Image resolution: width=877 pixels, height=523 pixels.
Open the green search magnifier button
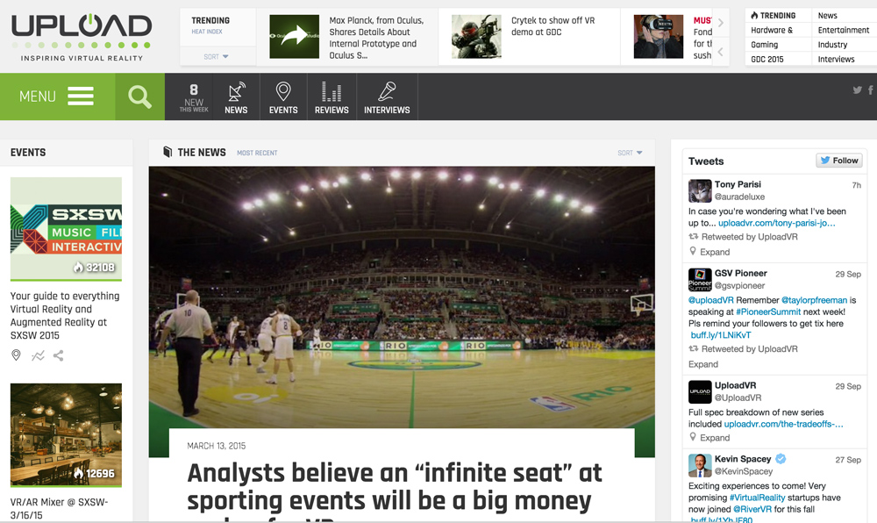(139, 97)
